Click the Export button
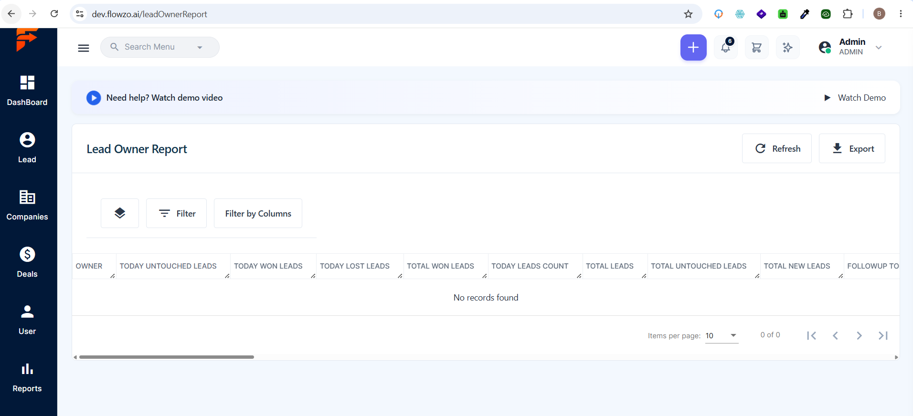The width and height of the screenshot is (913, 416). pyautogui.click(x=852, y=148)
